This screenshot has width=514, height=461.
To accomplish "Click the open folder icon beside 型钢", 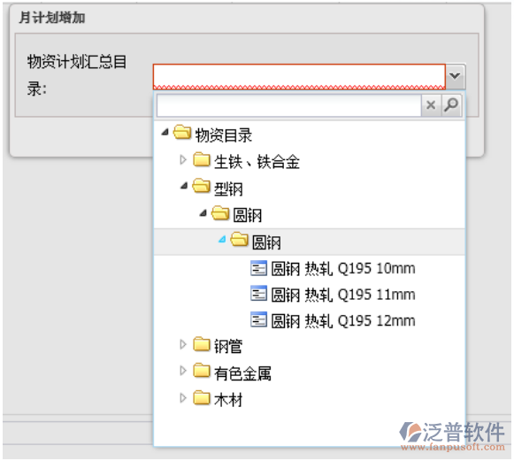I will (x=201, y=186).
